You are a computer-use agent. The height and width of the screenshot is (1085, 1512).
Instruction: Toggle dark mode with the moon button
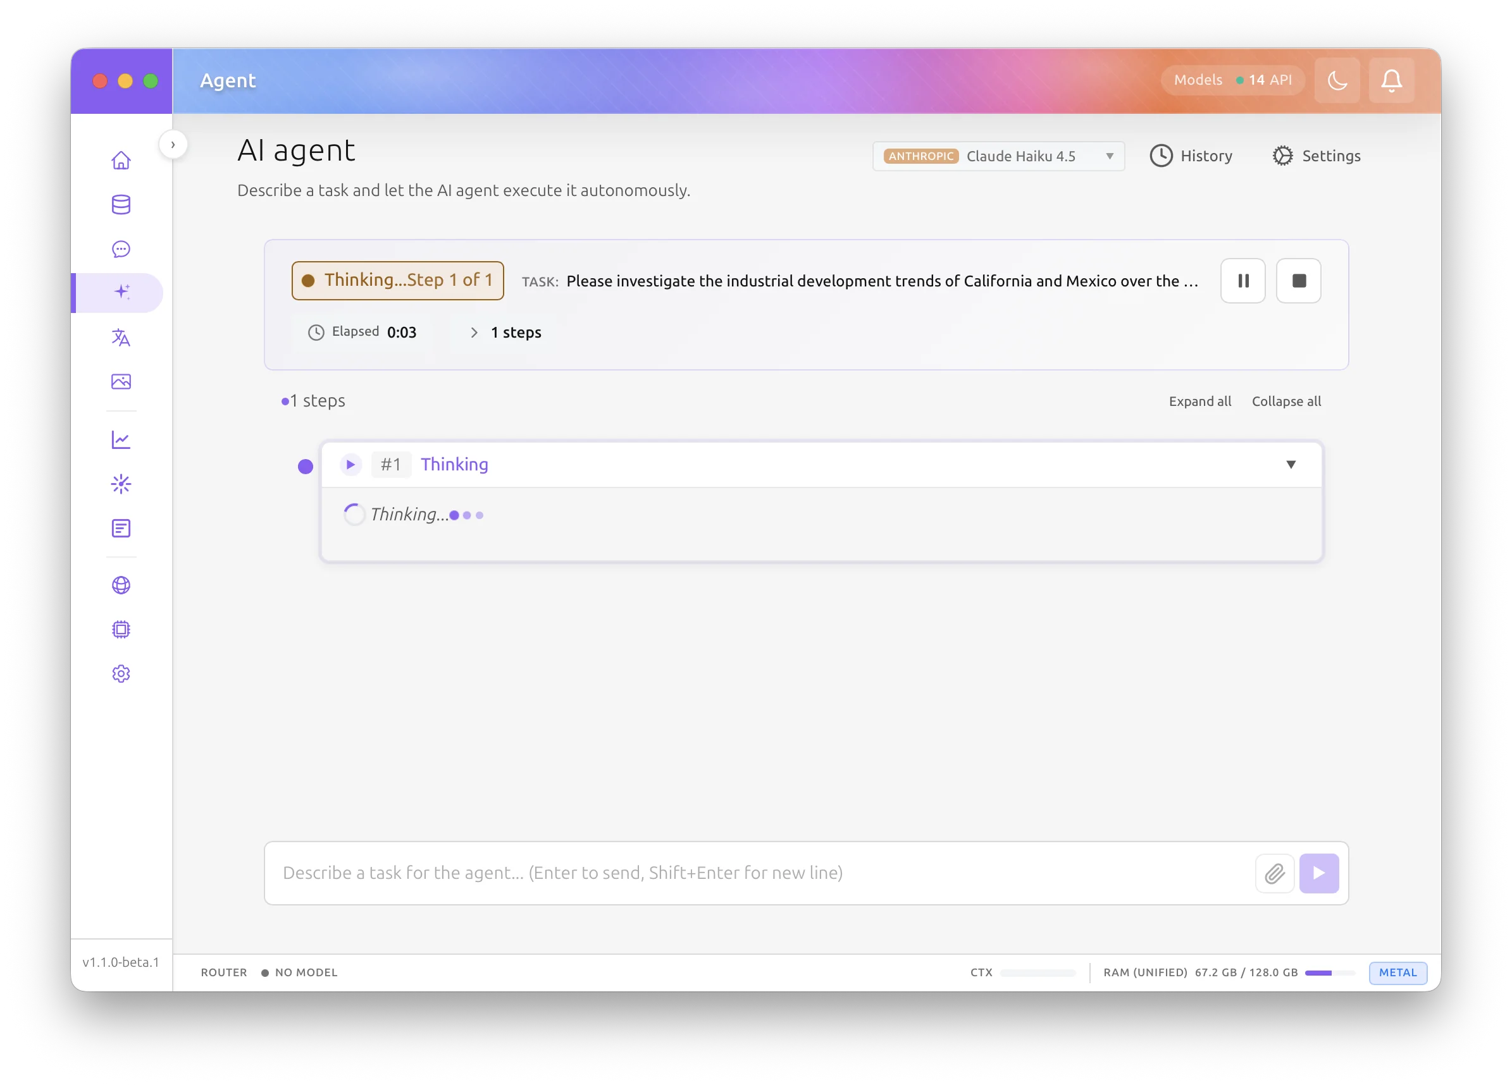pos(1337,81)
